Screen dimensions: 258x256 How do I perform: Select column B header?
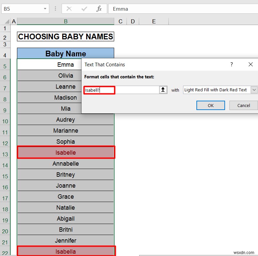[66, 21]
